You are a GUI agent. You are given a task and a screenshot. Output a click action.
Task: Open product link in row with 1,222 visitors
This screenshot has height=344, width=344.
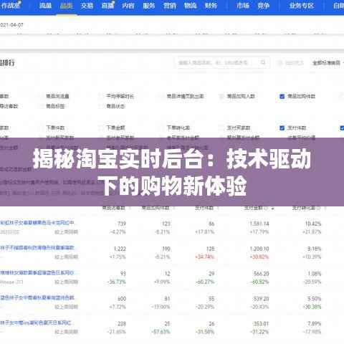(x=37, y=248)
